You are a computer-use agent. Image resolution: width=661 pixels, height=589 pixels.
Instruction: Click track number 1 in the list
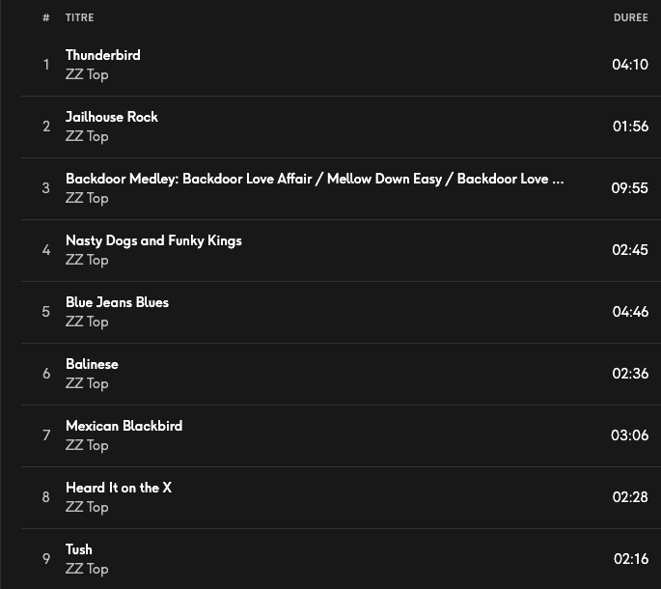46,65
